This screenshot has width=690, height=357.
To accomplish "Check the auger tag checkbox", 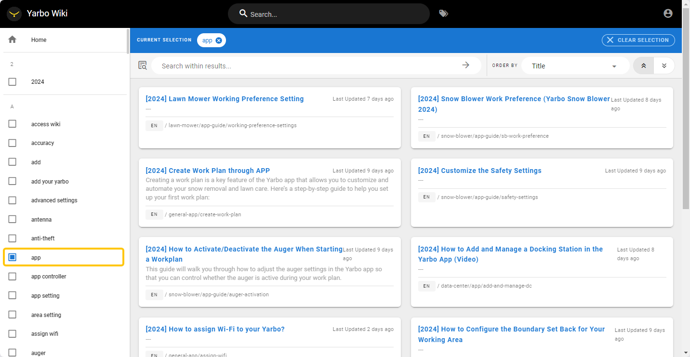I will [x=13, y=353].
